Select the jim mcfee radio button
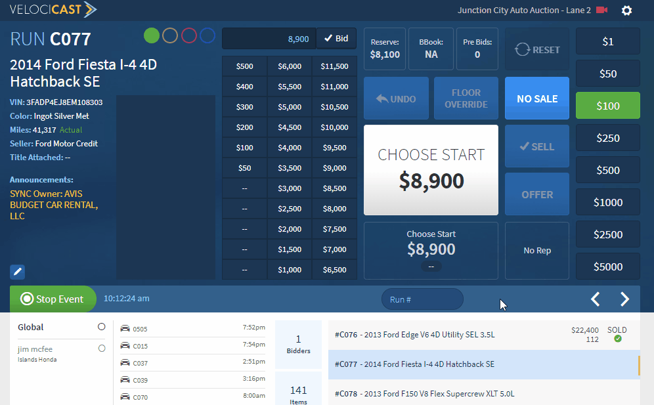654x405 pixels. (101, 349)
